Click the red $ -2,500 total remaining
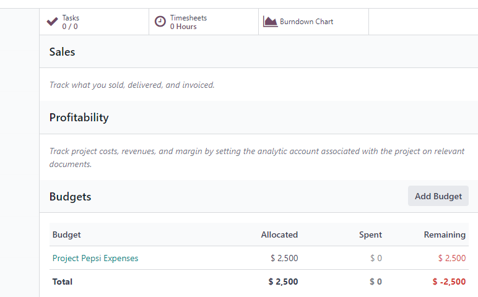 coord(449,282)
